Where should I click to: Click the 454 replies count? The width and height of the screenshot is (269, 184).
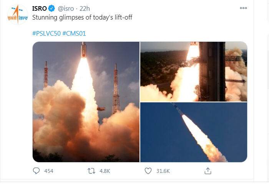(49, 171)
